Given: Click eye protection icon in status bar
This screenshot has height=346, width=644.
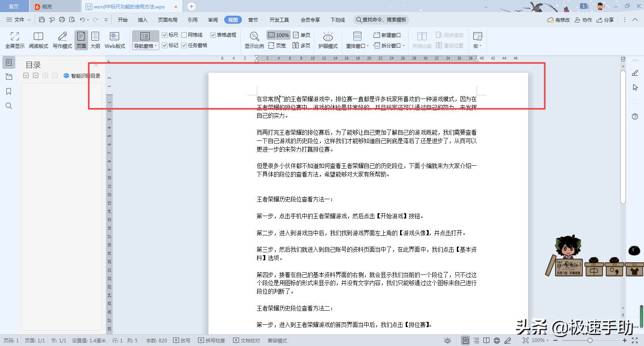Looking at the screenshot, I should tap(447, 340).
